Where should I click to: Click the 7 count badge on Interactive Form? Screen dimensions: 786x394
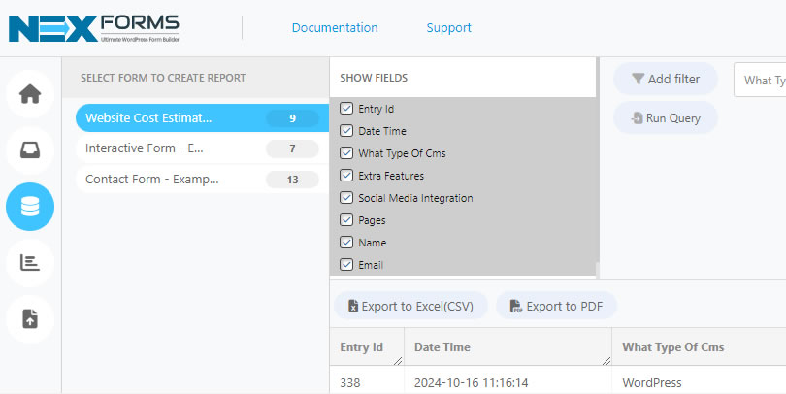[292, 148]
